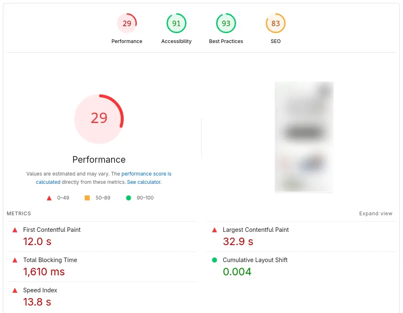Screen dimensions: 403x313
Task: Click the performance score is calculated link
Action: (x=146, y=173)
